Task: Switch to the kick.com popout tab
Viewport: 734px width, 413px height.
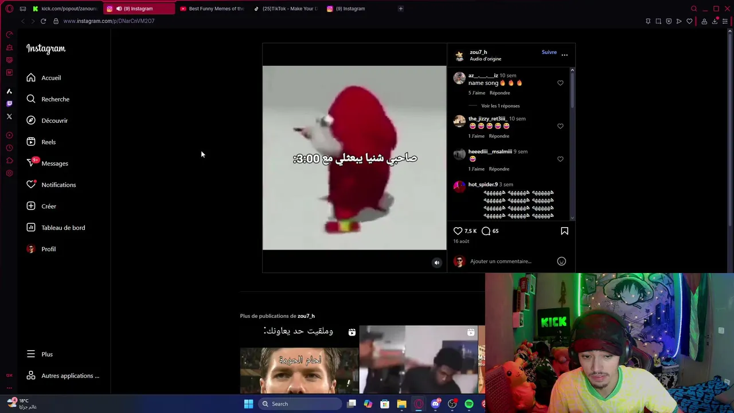Action: click(x=64, y=9)
